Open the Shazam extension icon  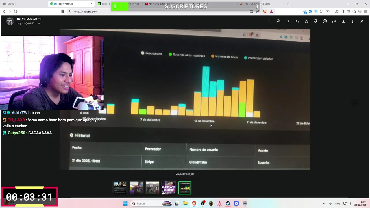point(310,12)
